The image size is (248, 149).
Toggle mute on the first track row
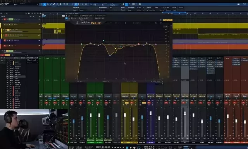pos(5,19)
